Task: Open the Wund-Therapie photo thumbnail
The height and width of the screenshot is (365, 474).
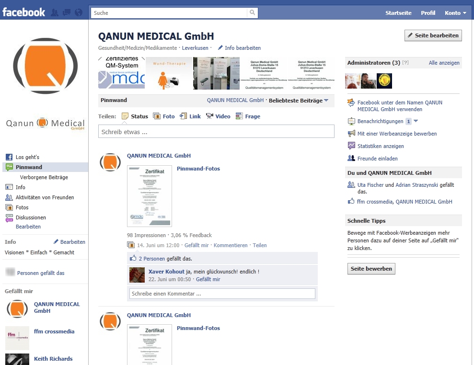Action: (x=169, y=73)
